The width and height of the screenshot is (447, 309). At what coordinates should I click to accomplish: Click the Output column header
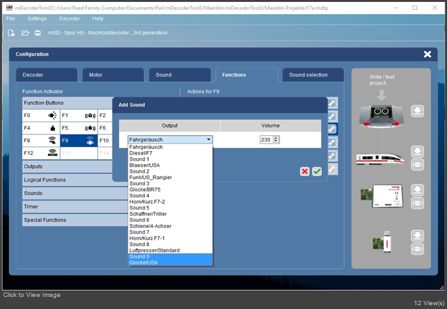click(x=170, y=126)
